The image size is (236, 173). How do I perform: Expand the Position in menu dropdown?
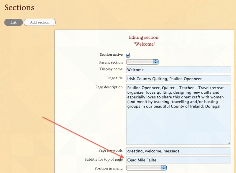click(146, 168)
